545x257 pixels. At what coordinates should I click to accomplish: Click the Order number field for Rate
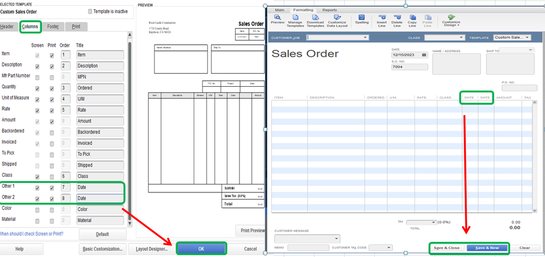tap(65, 110)
